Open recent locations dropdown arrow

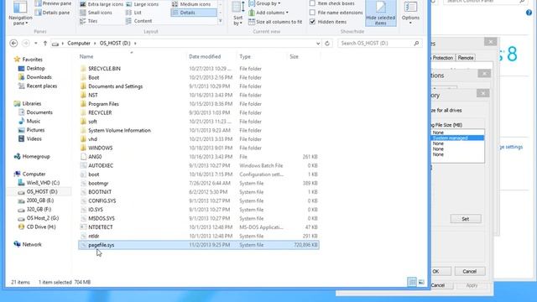[x=35, y=44]
